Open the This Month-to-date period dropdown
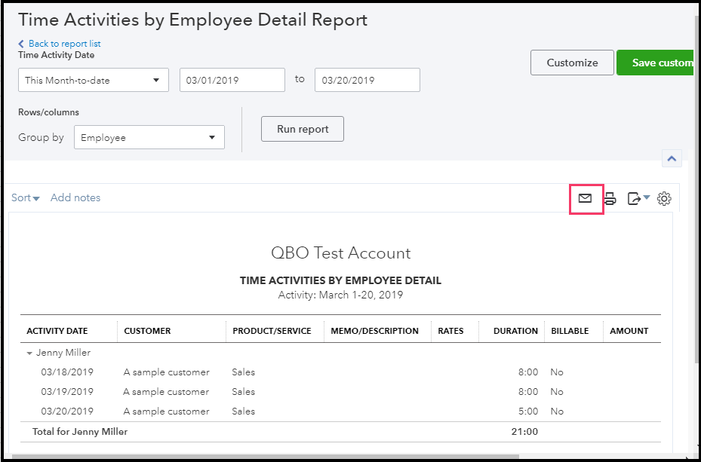The width and height of the screenshot is (701, 462). pos(94,80)
